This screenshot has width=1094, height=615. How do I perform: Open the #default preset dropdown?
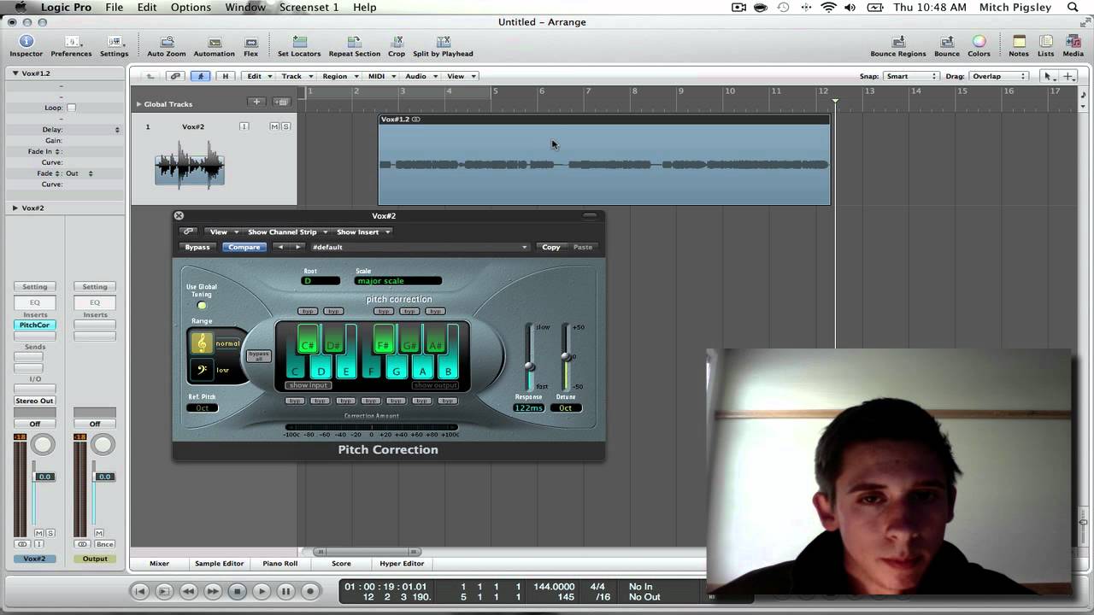[x=419, y=247]
